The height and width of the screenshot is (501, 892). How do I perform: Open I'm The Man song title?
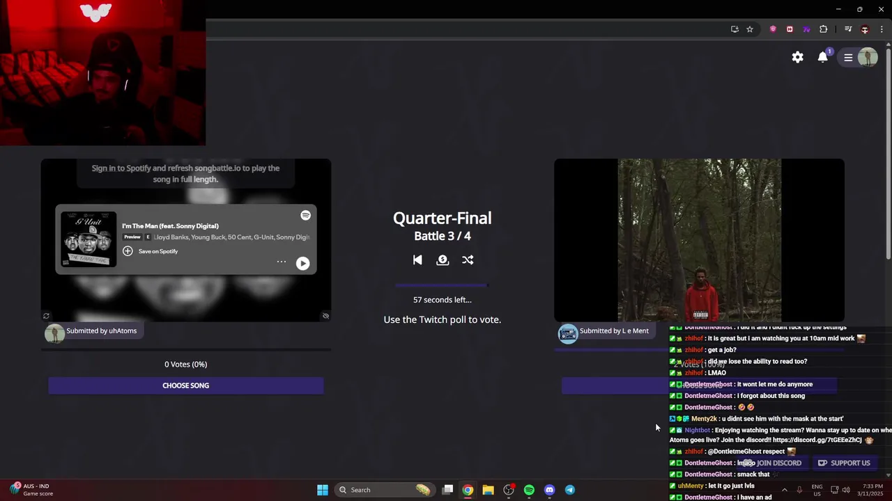click(170, 225)
